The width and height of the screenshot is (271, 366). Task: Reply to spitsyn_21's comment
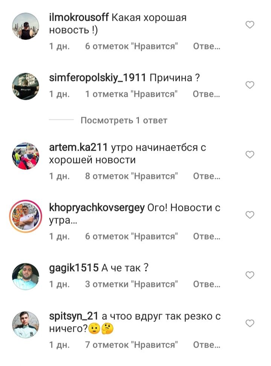[x=207, y=345]
